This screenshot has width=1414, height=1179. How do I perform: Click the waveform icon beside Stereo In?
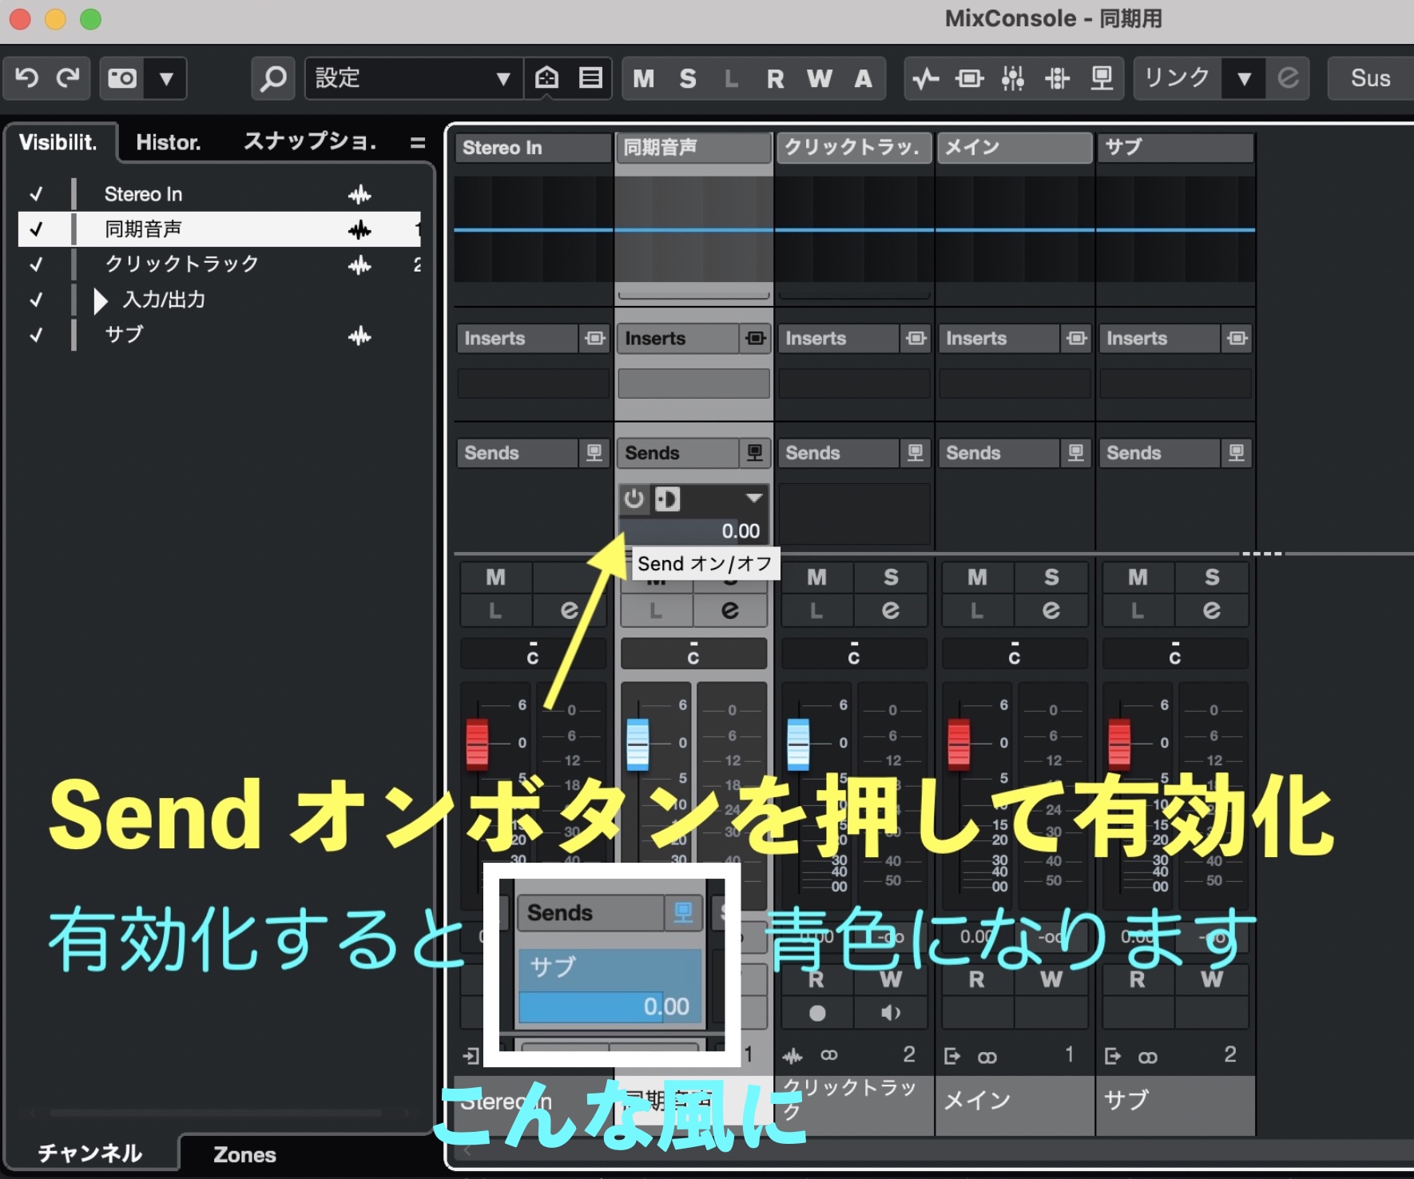pyautogui.click(x=359, y=194)
